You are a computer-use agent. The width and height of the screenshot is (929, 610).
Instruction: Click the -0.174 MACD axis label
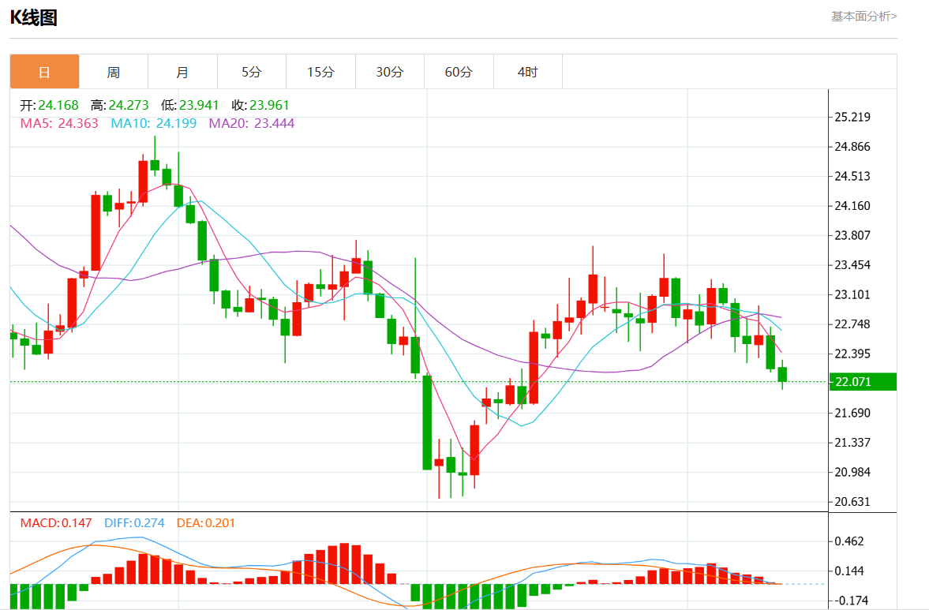click(x=851, y=601)
